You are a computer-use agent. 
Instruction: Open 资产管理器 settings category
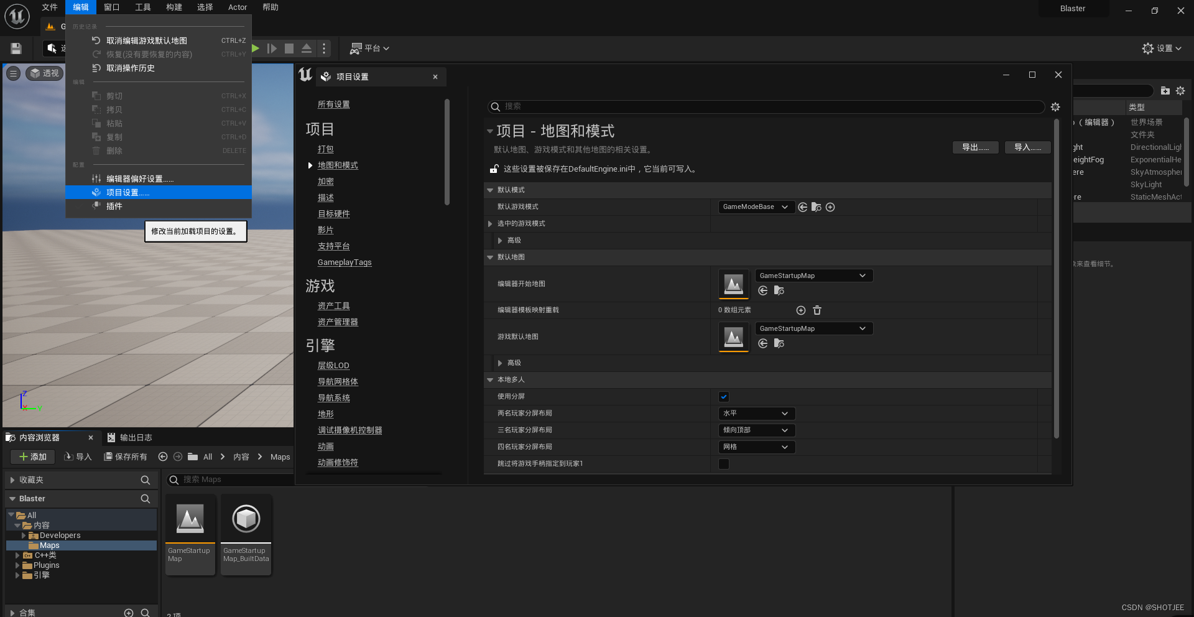coord(338,322)
